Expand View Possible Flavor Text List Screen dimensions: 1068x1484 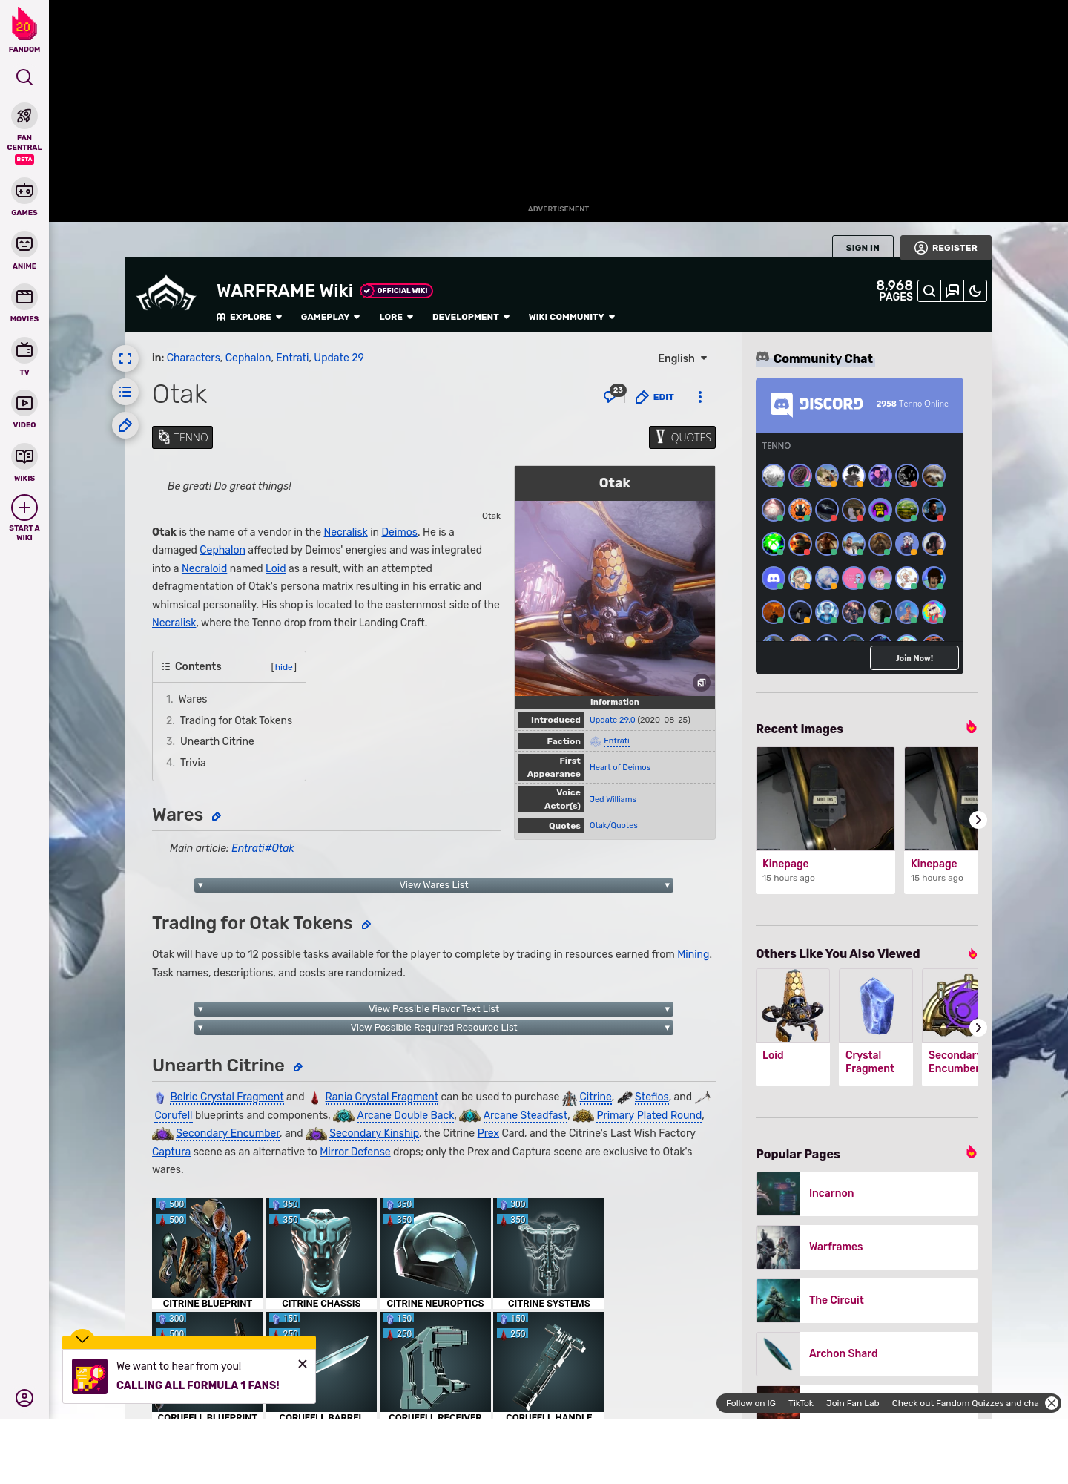[434, 1009]
